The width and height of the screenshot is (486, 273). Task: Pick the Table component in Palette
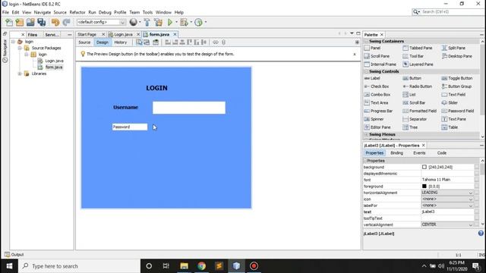tap(450, 127)
